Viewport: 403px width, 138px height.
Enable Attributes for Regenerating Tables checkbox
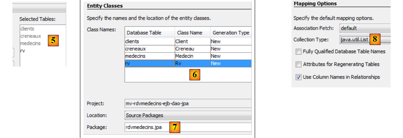coord(298,64)
